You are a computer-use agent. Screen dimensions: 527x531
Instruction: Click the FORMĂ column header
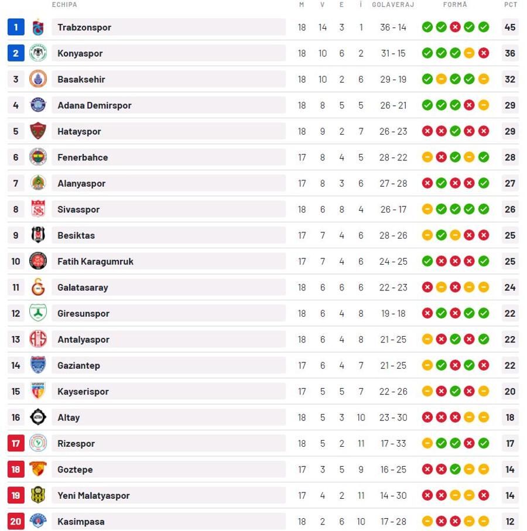pos(455,5)
